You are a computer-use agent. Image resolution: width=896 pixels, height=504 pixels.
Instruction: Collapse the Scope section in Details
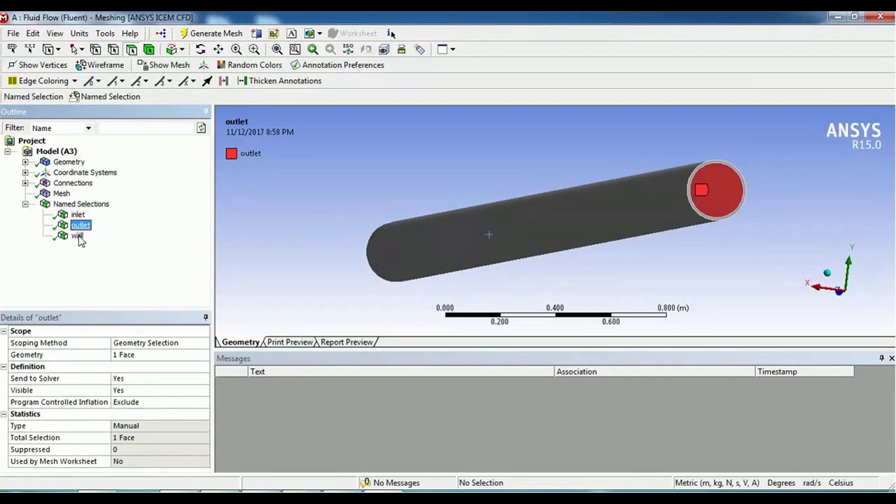(x=4, y=331)
